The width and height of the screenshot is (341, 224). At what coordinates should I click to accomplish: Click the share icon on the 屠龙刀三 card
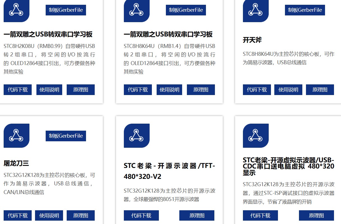pos(16,136)
